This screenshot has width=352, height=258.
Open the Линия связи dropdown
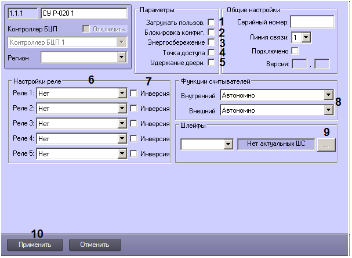point(307,37)
